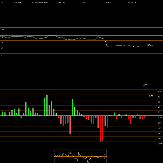Click the 0 label on the RSI axis
Screen dimensions: 163x163
coord(2,56)
